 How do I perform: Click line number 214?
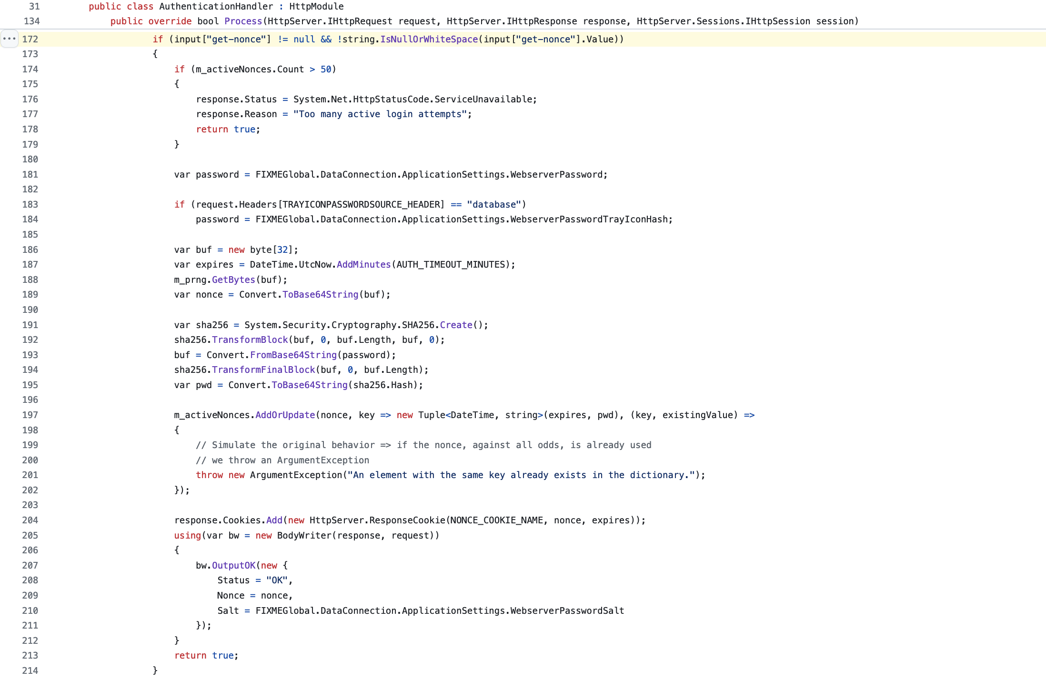pos(30,670)
